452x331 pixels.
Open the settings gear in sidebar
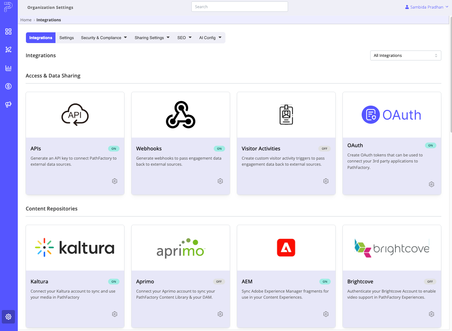pyautogui.click(x=9, y=317)
